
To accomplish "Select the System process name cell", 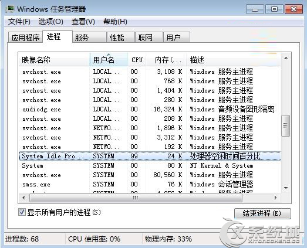I will (x=32, y=166).
